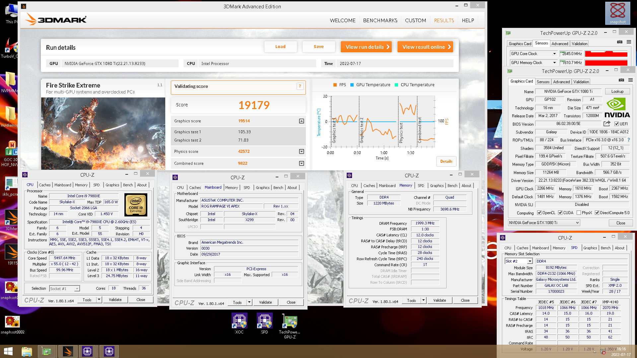
Task: Click the 3DMark logo in the header
Action: [x=56, y=20]
